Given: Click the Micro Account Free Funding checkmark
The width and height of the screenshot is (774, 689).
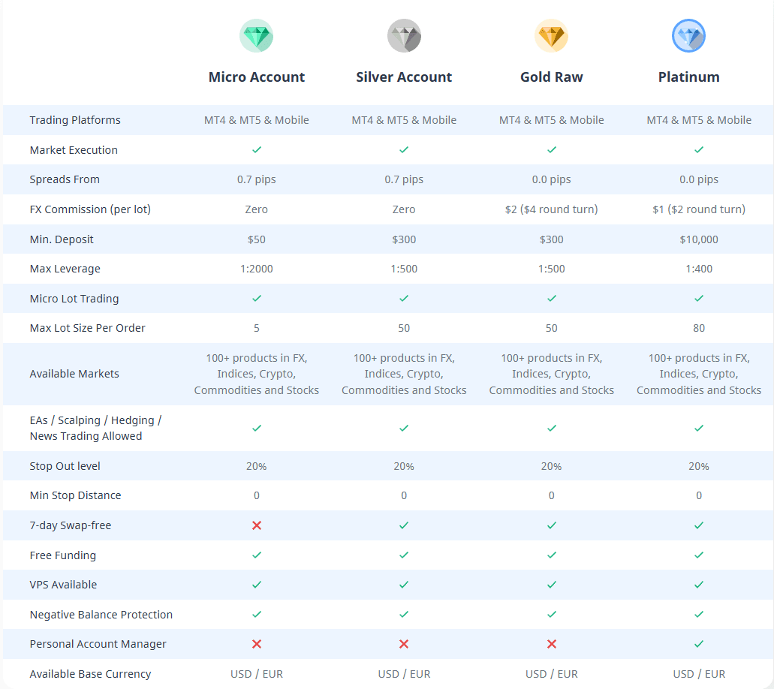Looking at the screenshot, I should tap(257, 555).
